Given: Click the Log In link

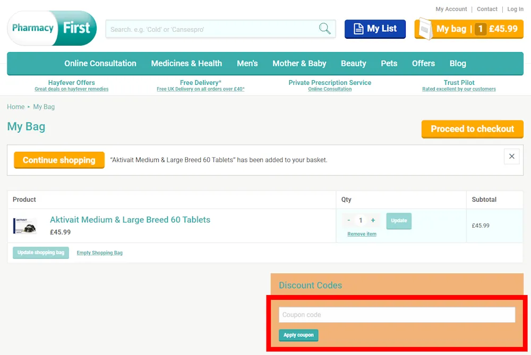Looking at the screenshot, I should (515, 9).
